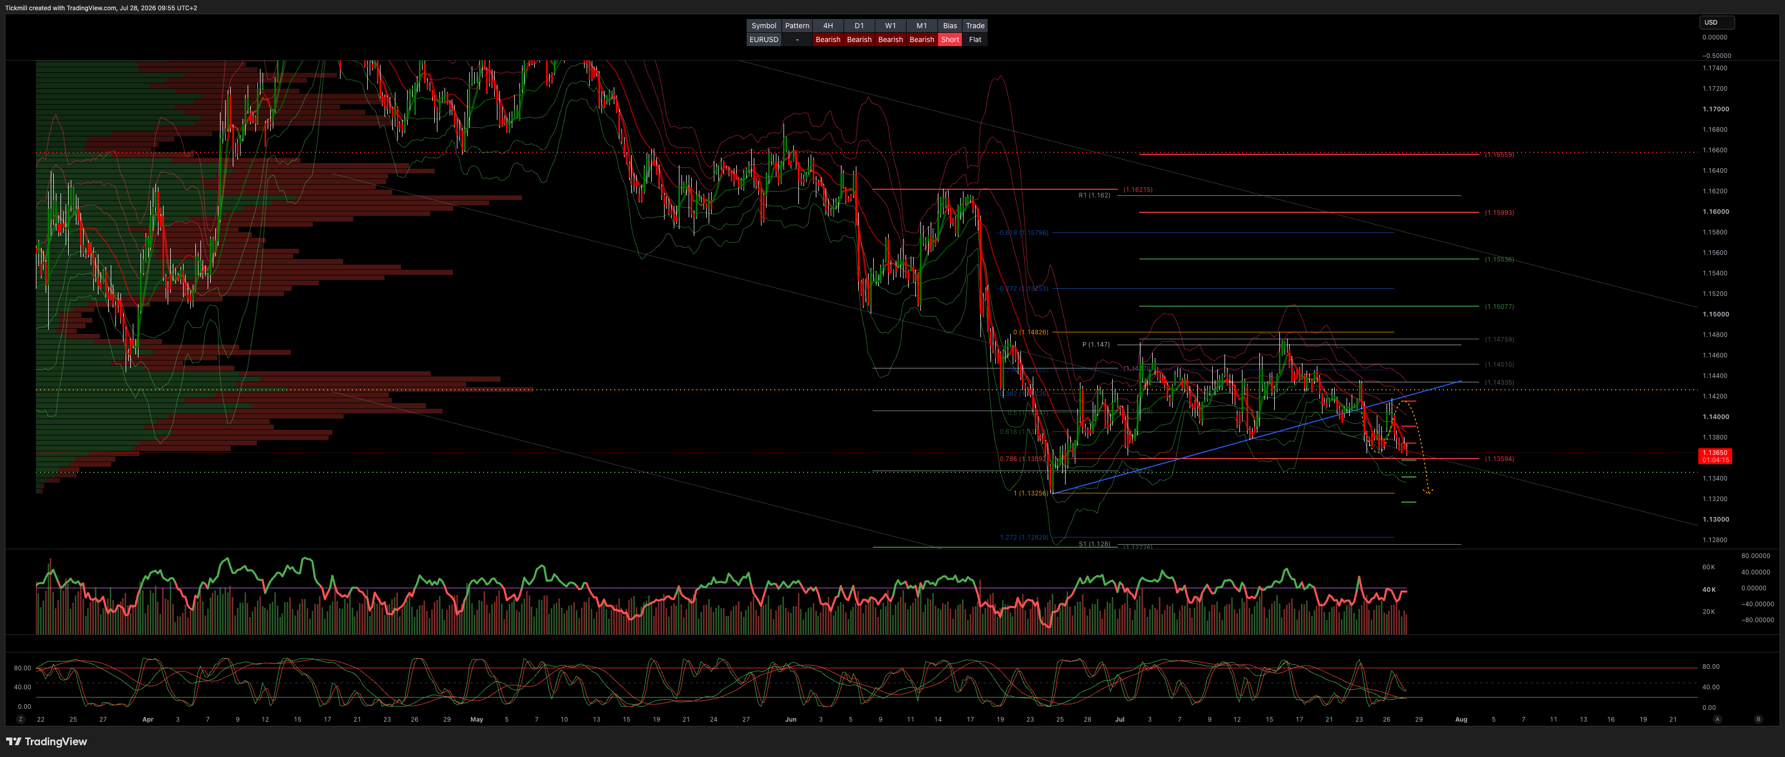Click the Pattern column header
The image size is (1785, 757).
pyautogui.click(x=797, y=26)
